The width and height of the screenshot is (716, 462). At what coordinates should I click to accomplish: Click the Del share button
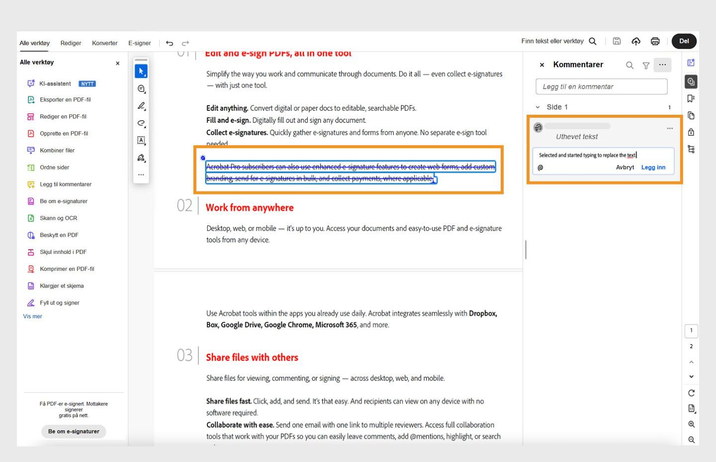(684, 41)
